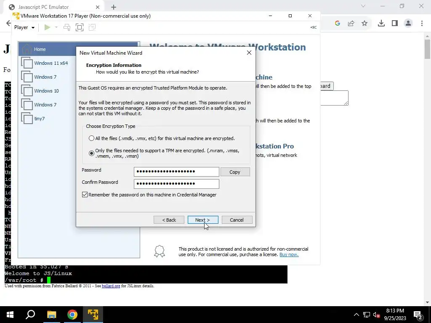431x323 pixels.
Task: Choose only TPM files encrypted radio option
Action: pyautogui.click(x=91, y=153)
